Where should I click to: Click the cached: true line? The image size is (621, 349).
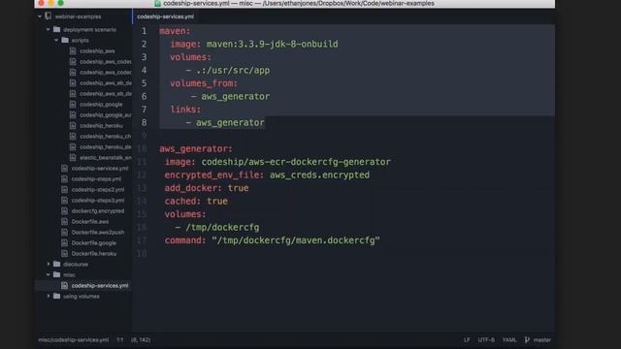[x=196, y=201]
